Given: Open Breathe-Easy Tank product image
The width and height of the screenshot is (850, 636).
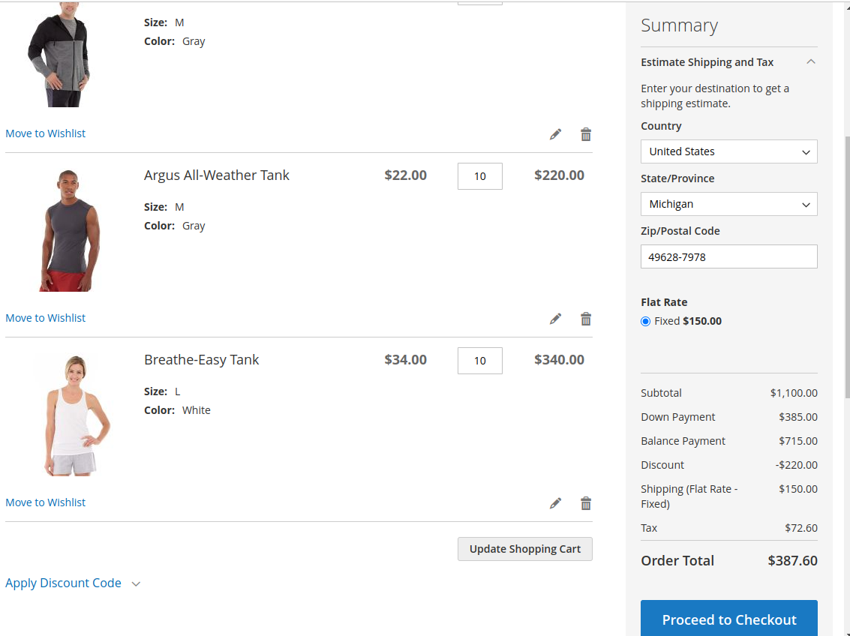Looking at the screenshot, I should point(74,415).
